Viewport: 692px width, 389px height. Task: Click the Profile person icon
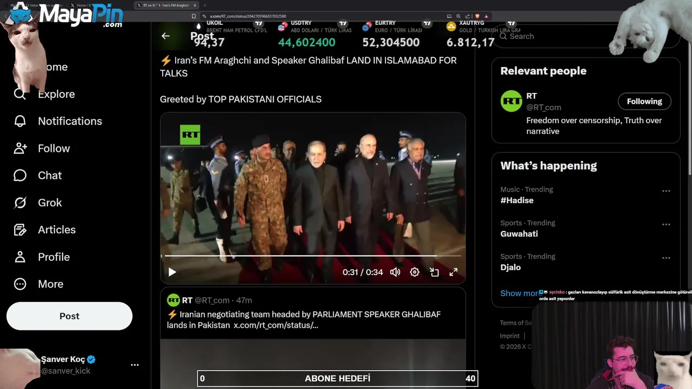(x=20, y=257)
